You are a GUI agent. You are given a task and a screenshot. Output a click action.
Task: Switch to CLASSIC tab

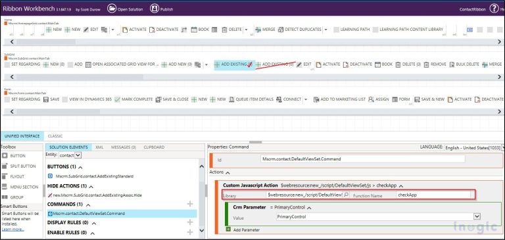(x=55, y=136)
